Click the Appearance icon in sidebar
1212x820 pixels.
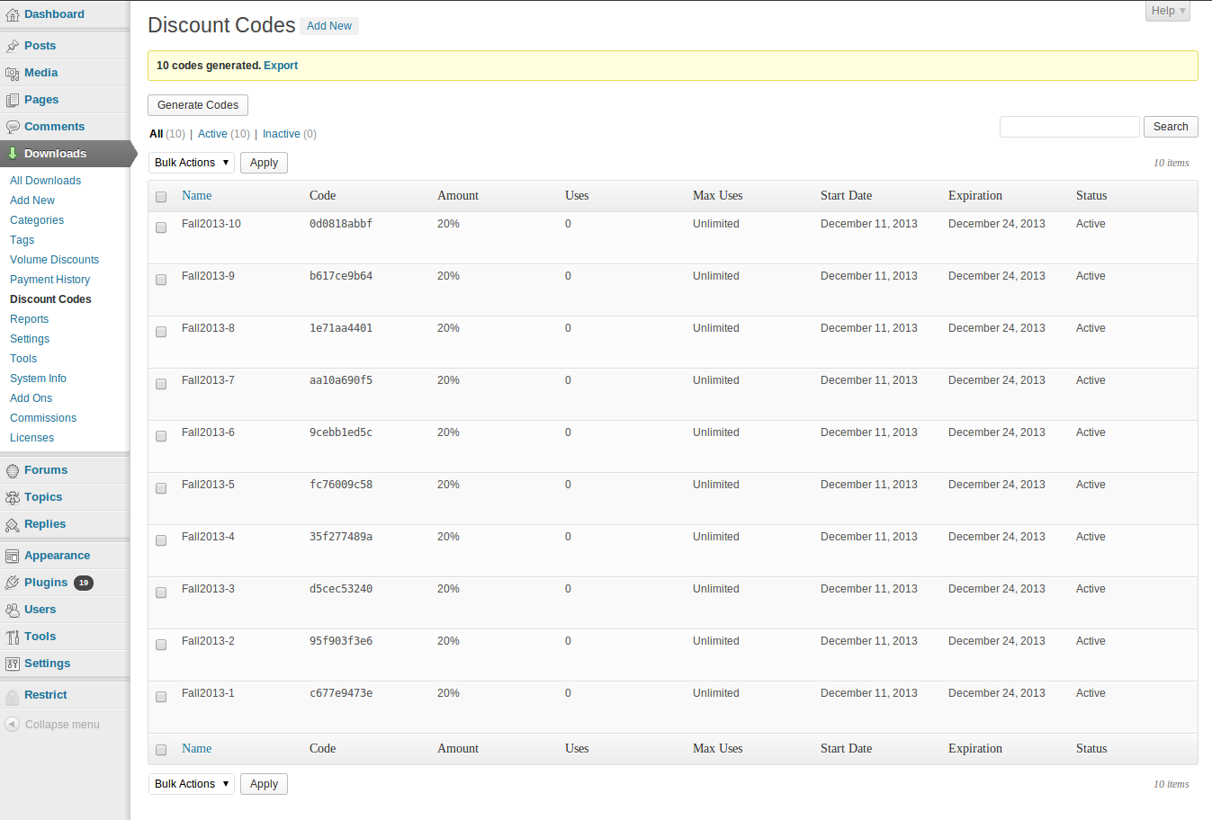tap(13, 556)
